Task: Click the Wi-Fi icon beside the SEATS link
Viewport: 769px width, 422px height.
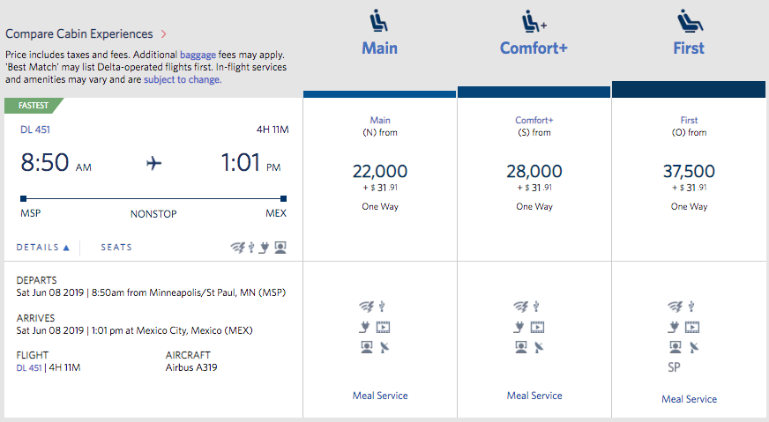Action: pos(236,248)
